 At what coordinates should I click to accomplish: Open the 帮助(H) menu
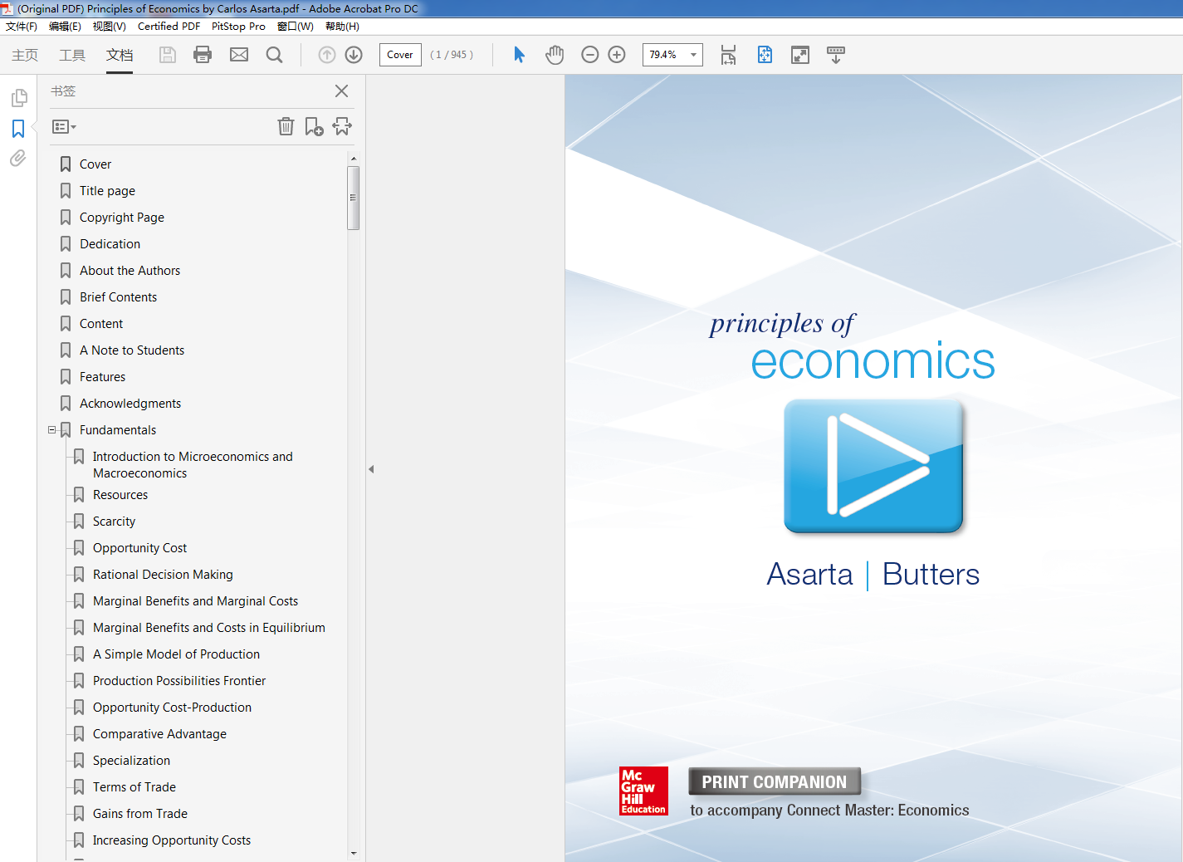pos(342,27)
